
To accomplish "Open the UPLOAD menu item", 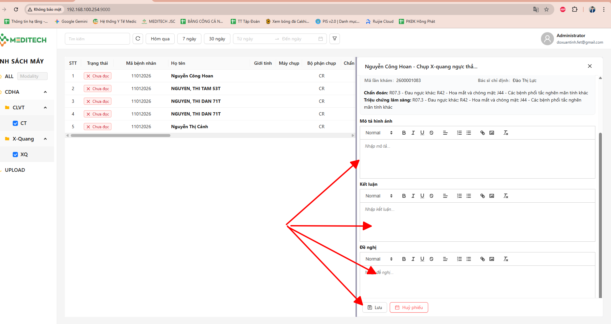I will [15, 170].
